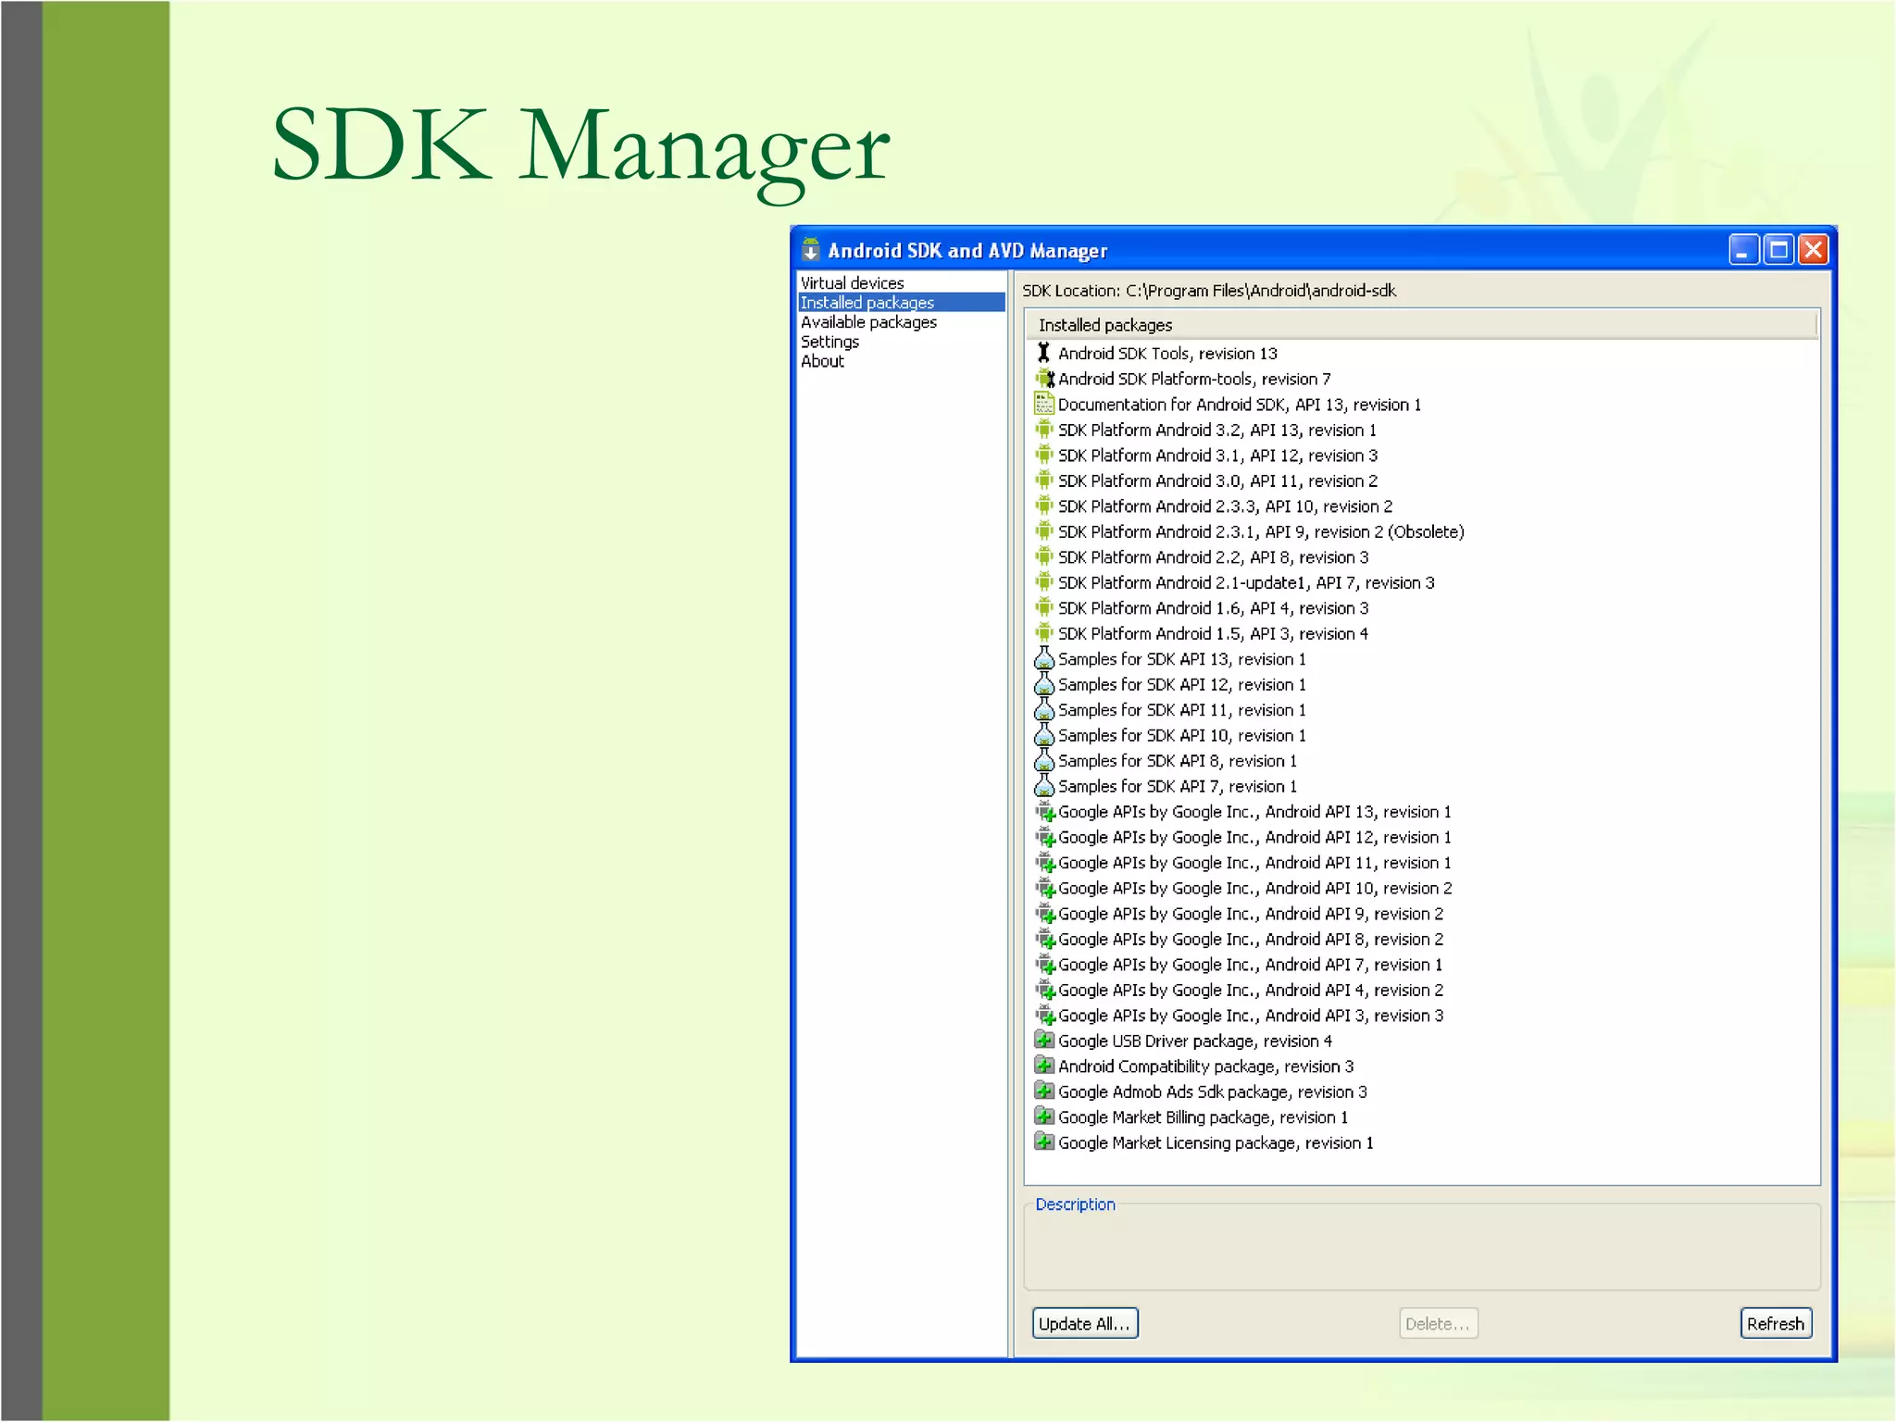This screenshot has width=1896, height=1422.
Task: Click the Refresh button
Action: [x=1776, y=1323]
